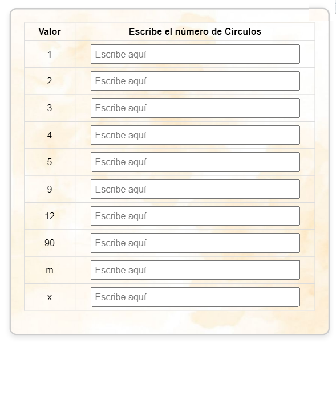Click the 'Escribe el número de Círculos' header

tap(195, 31)
